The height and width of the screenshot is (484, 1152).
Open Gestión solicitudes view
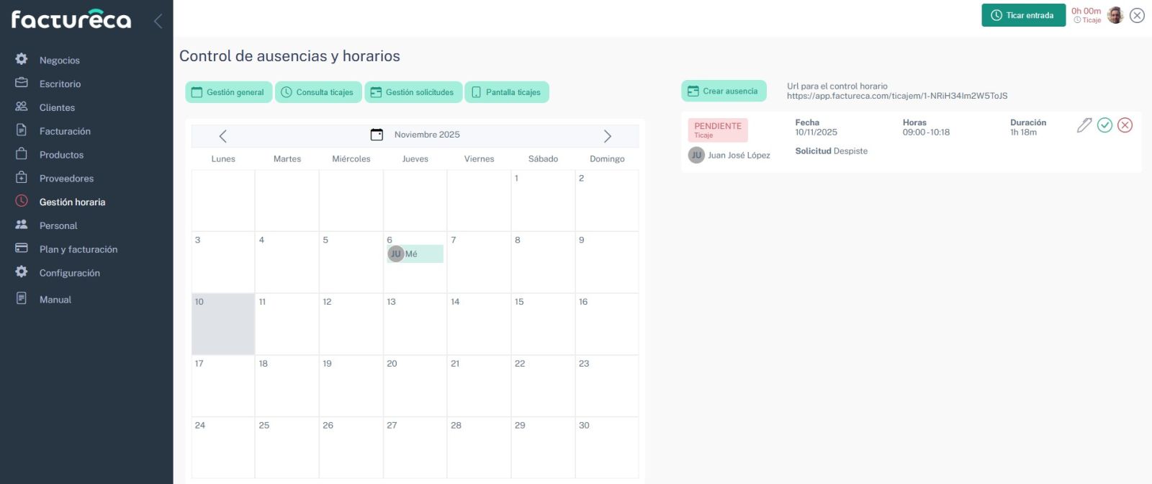click(413, 92)
